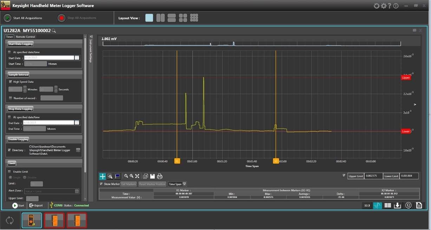The width and height of the screenshot is (431, 230).
Task: Click the four-grid Layout View icon
Action: click(x=183, y=18)
